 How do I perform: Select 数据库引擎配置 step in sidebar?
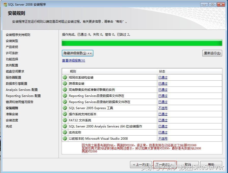click(17, 84)
